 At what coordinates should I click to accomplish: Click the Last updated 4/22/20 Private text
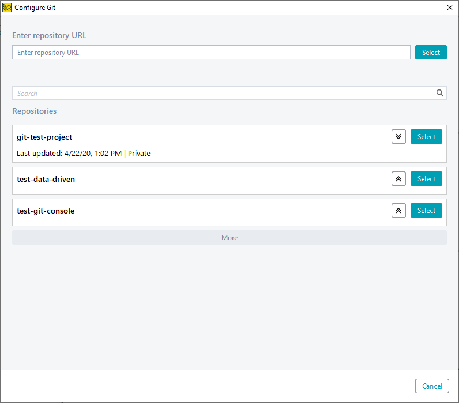pyautogui.click(x=84, y=153)
